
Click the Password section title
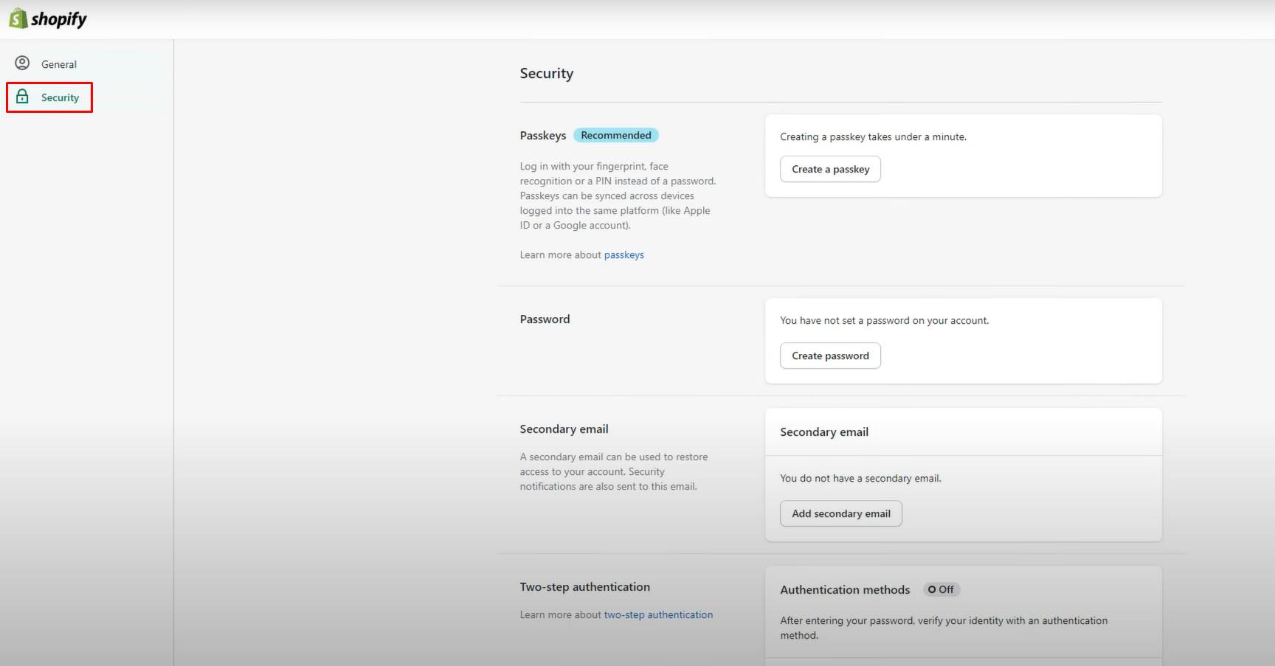[545, 319]
